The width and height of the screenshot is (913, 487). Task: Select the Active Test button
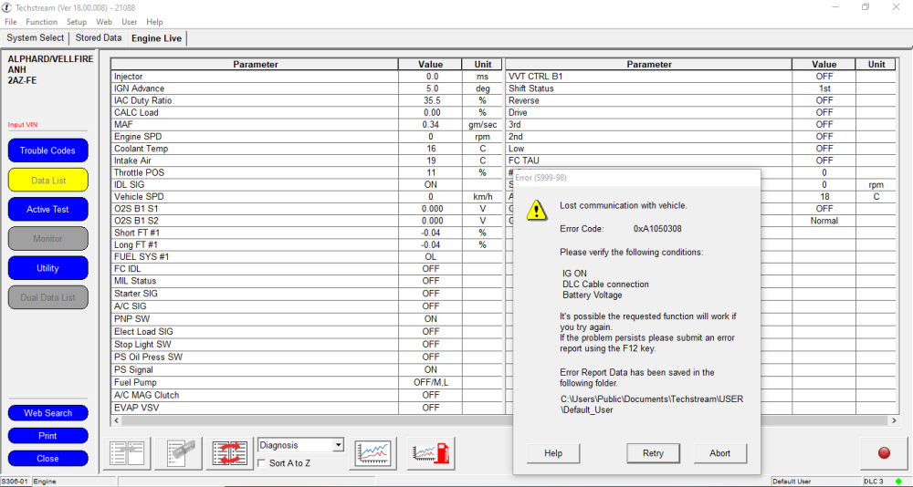[47, 210]
